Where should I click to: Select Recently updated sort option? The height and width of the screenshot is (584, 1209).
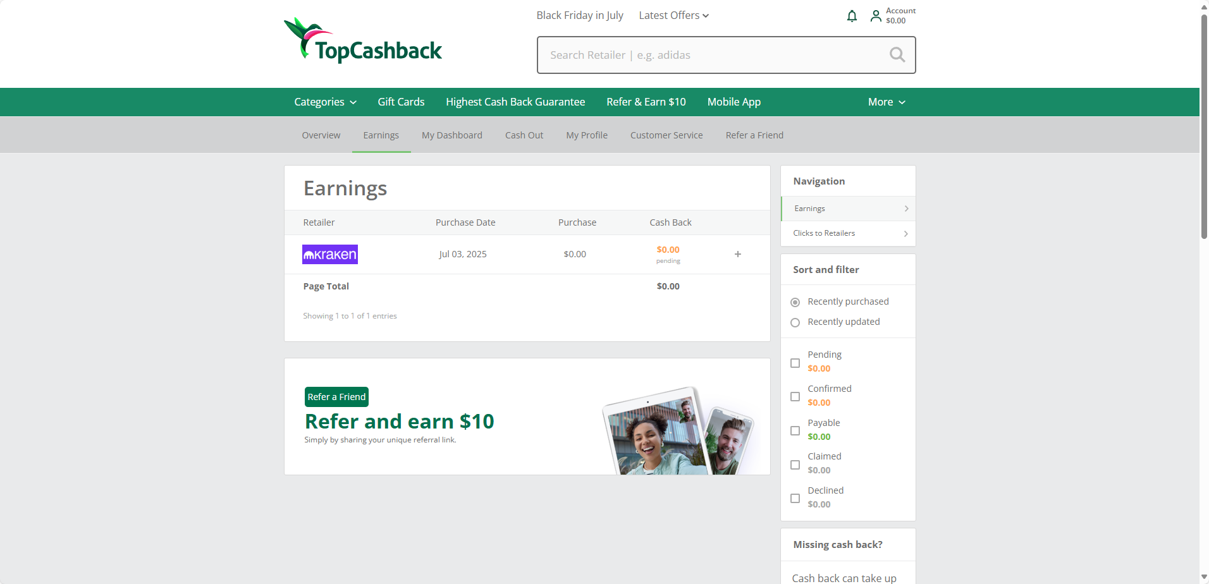click(x=795, y=322)
